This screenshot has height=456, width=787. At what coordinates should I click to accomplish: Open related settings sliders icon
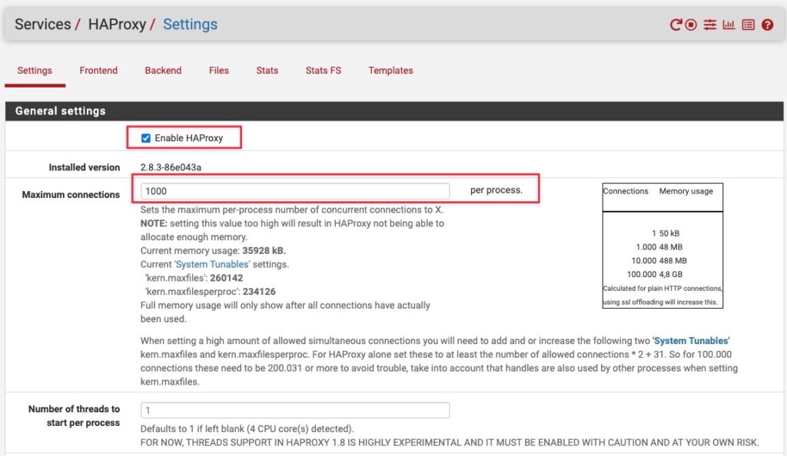[709, 25]
